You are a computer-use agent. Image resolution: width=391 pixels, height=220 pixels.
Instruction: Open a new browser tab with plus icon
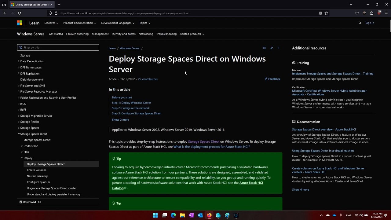59,5
